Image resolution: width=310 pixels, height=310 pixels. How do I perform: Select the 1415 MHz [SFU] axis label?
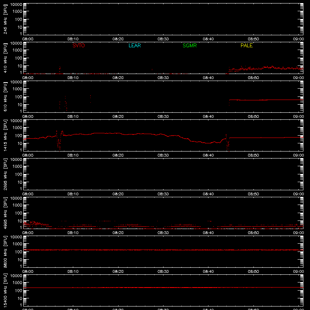(x=5, y=135)
